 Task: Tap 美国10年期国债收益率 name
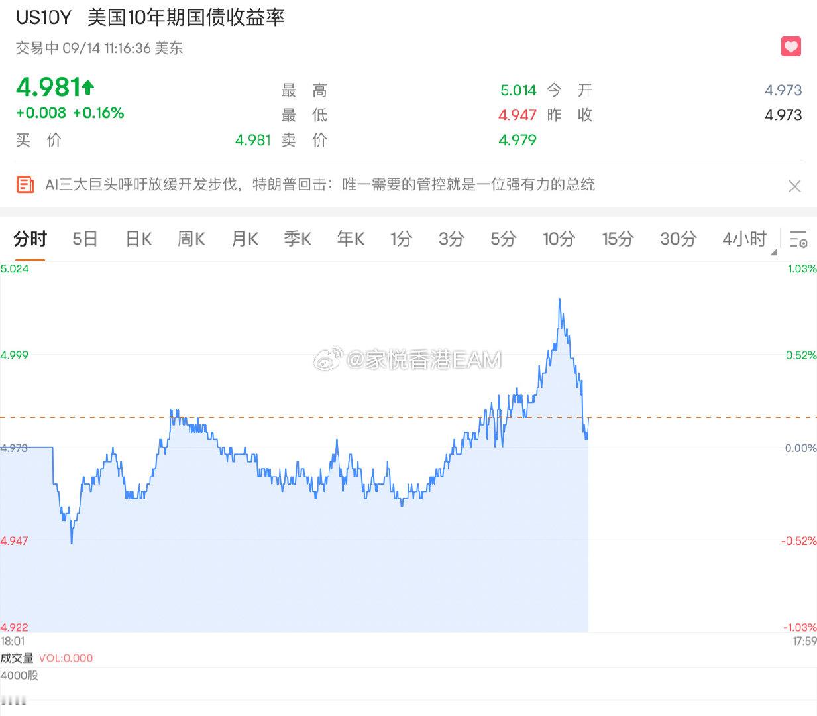(186, 17)
